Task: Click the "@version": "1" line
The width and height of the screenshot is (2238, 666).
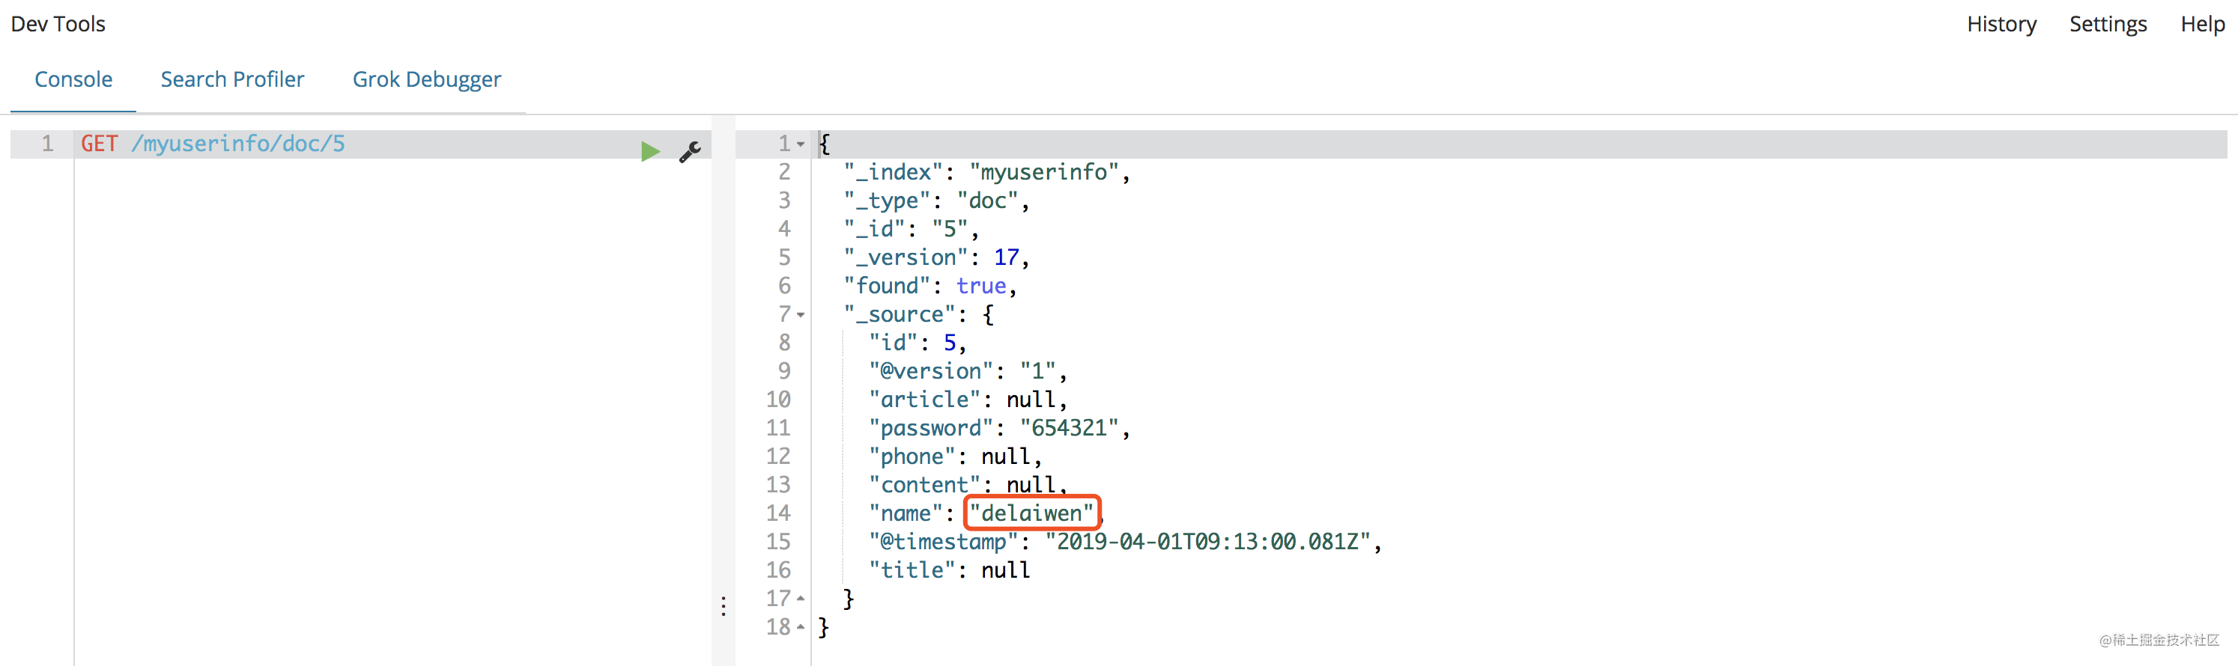Action: click(x=968, y=370)
